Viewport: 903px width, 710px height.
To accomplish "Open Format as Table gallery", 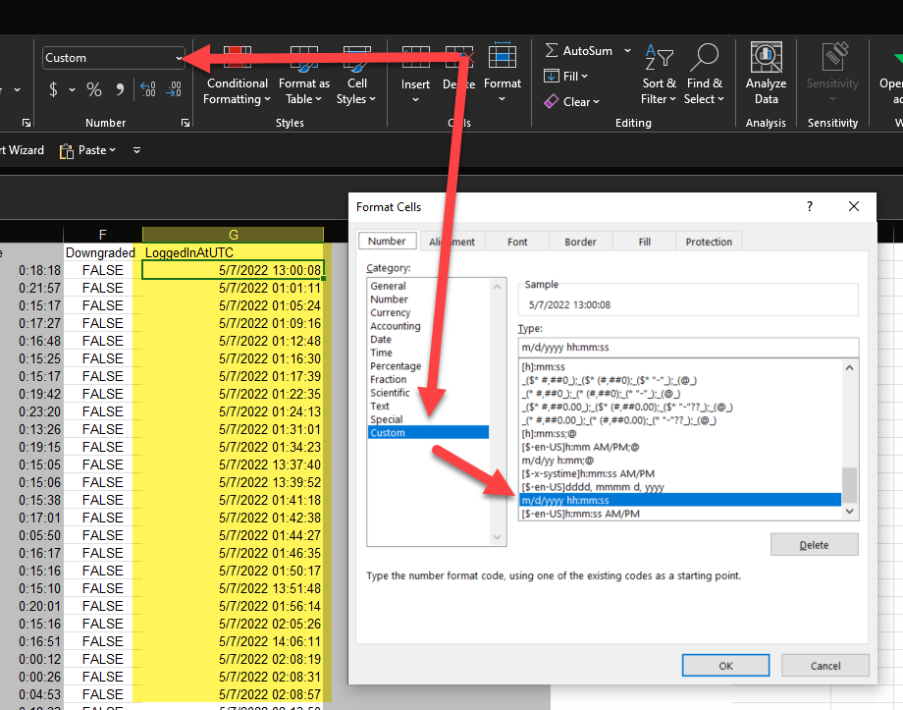I will (304, 76).
